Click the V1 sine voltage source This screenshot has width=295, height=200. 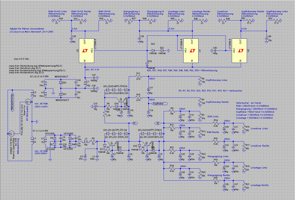[x=11, y=134]
